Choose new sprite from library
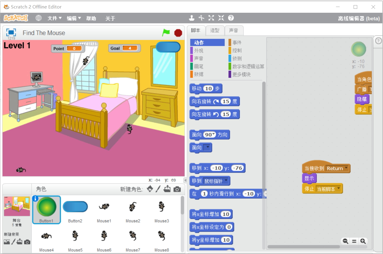The width and height of the screenshot is (383, 254). coord(150,189)
